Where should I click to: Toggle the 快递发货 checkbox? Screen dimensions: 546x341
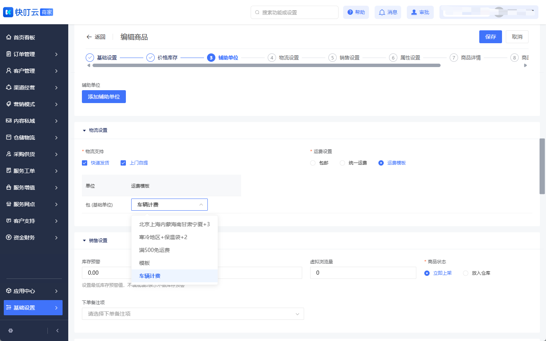pyautogui.click(x=85, y=163)
